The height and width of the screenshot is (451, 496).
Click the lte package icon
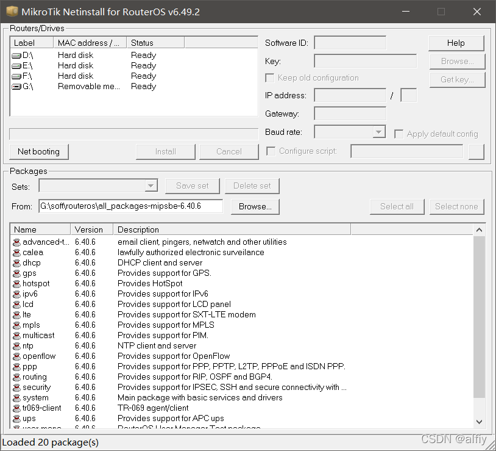tap(16, 315)
